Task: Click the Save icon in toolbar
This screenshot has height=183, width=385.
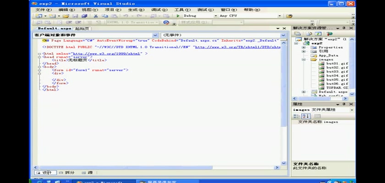Action: [x=76, y=16]
